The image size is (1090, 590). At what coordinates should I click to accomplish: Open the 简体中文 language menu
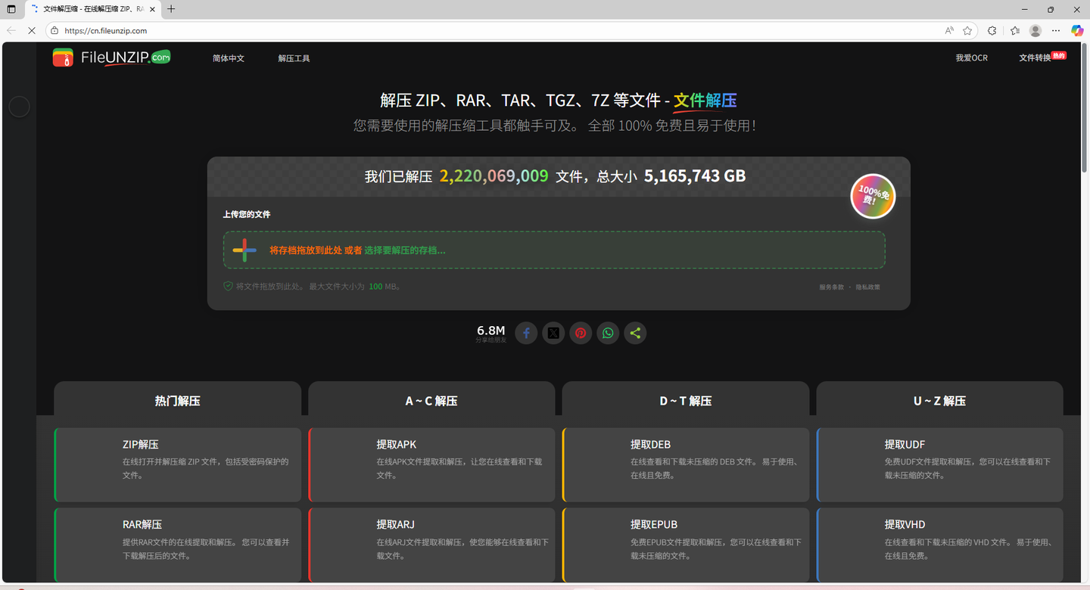229,58
